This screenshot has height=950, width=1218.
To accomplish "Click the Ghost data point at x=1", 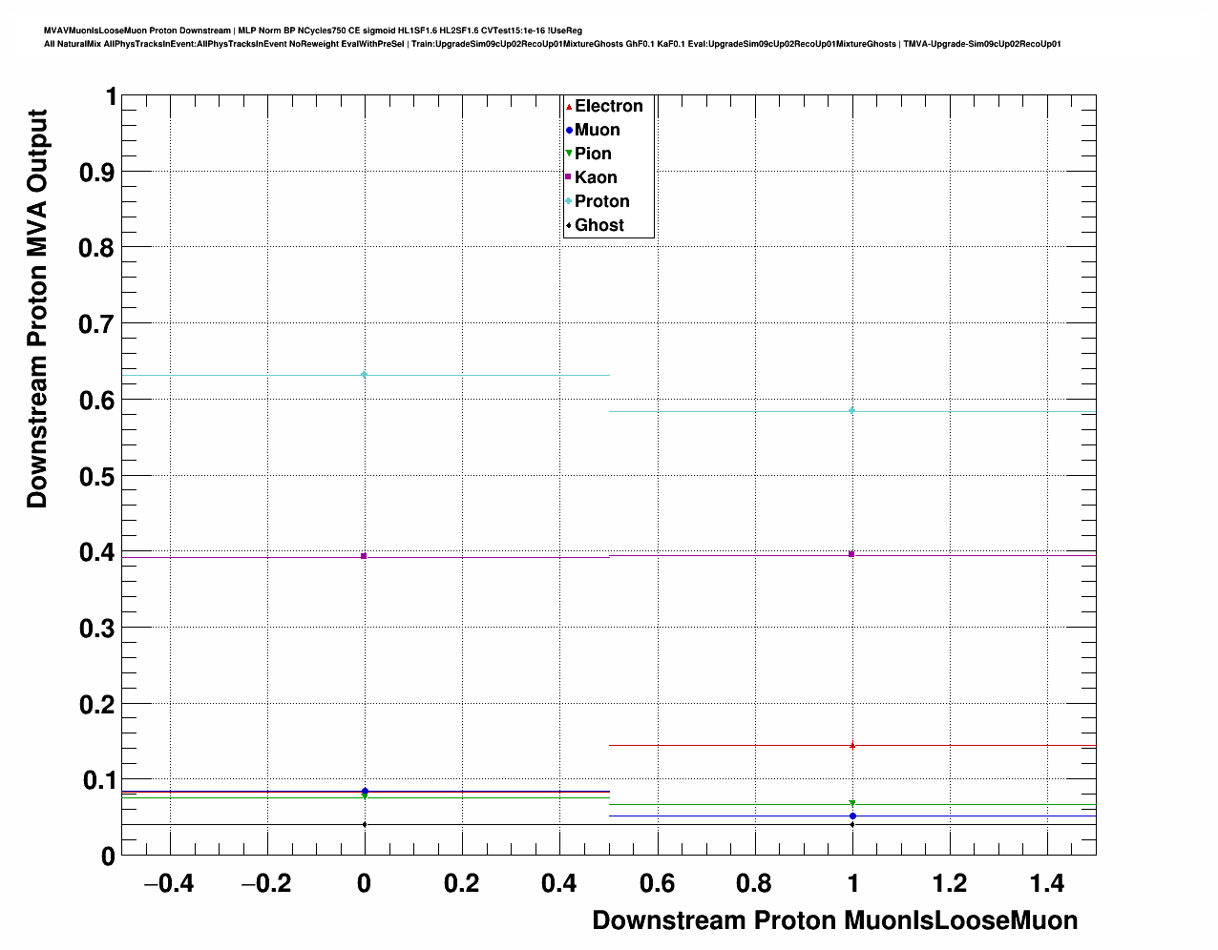I will coord(852,824).
